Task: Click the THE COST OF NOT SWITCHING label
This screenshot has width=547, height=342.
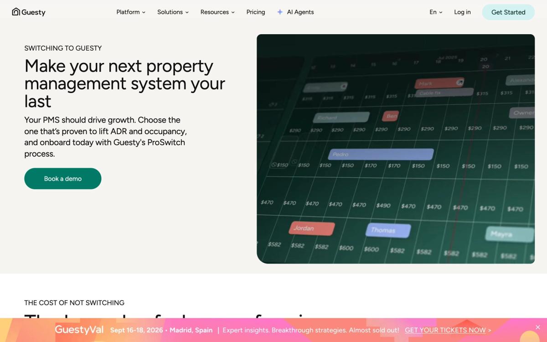Action: click(x=74, y=303)
